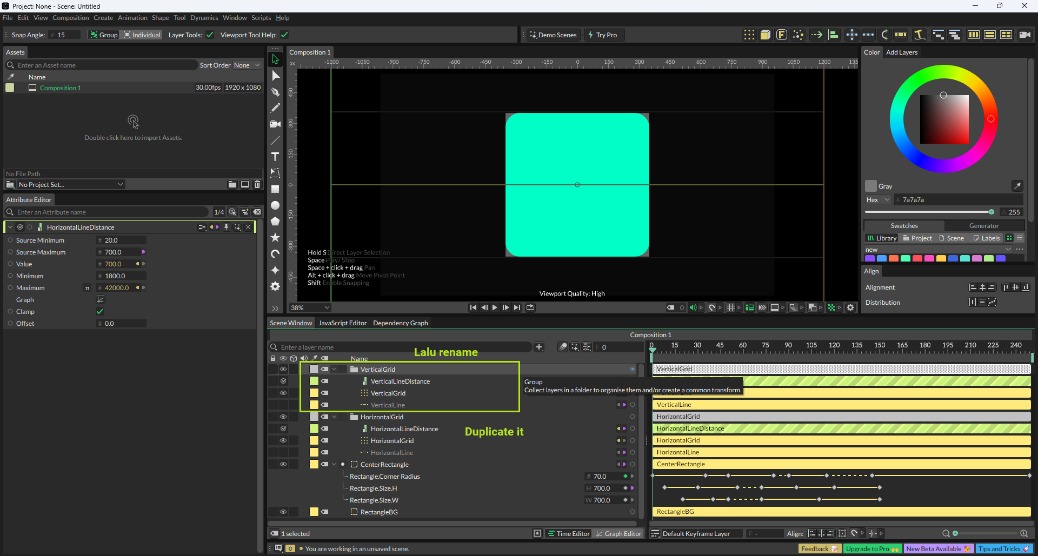
Task: Collapse the HorizontalGrid group
Action: [x=335, y=417]
